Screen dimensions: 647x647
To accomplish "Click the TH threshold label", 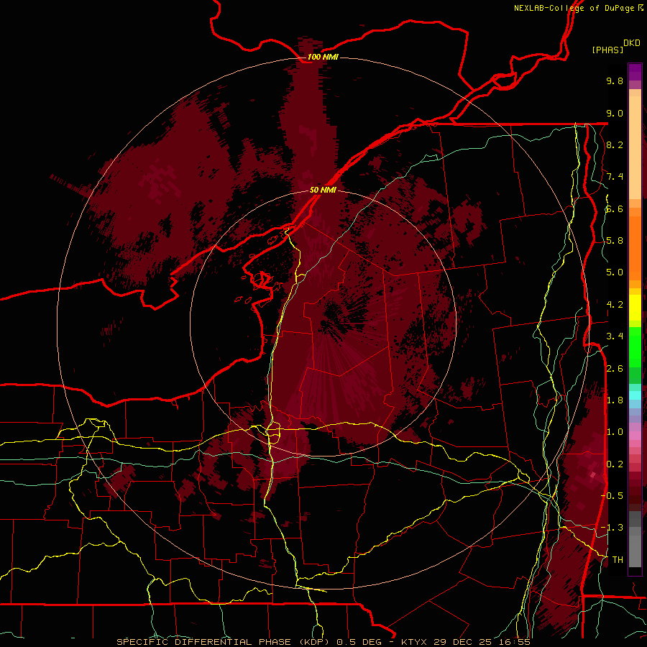I will pos(618,560).
